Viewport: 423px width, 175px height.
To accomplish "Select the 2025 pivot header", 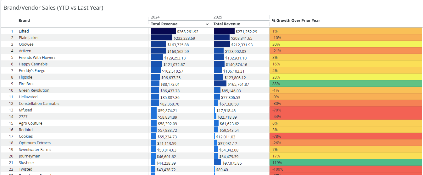I will pyautogui.click(x=218, y=17).
